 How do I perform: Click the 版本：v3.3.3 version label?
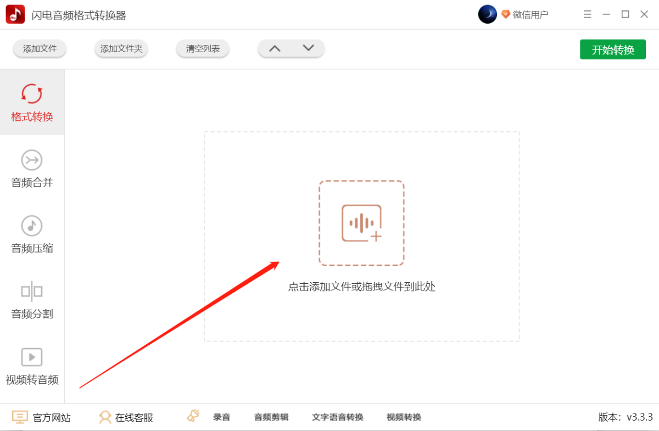[626, 417]
